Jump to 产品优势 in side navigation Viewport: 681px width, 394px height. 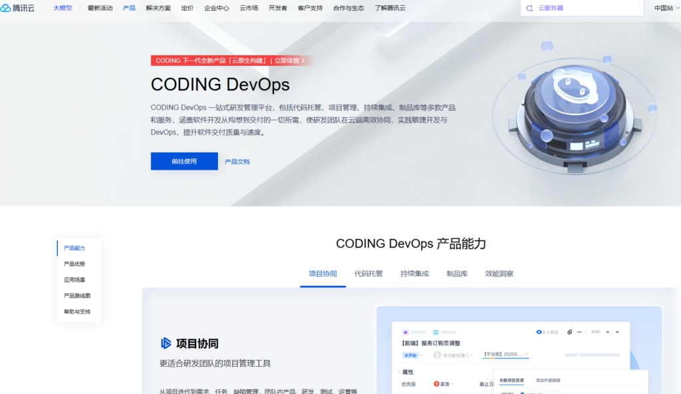(74, 264)
